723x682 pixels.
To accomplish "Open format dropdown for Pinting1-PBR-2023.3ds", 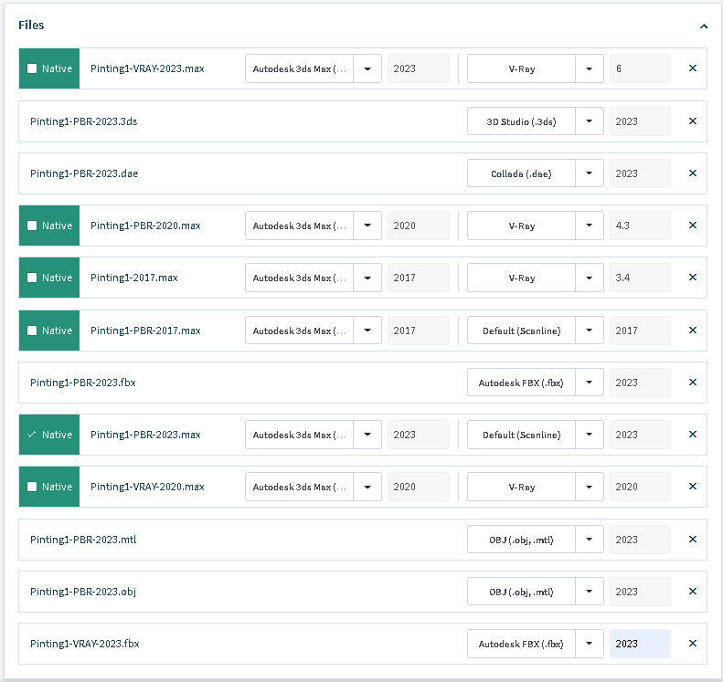I will point(590,121).
